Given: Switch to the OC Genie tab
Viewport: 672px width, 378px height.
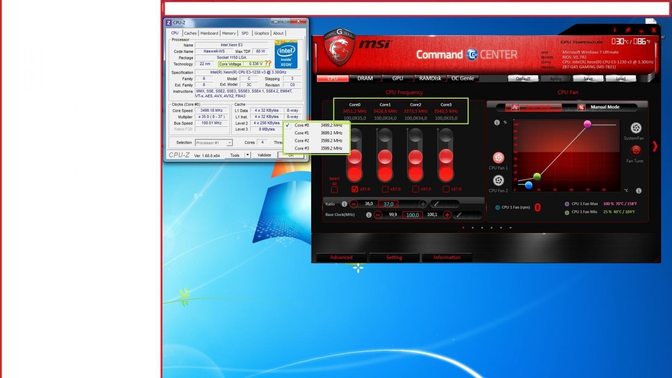Looking at the screenshot, I should coord(463,79).
